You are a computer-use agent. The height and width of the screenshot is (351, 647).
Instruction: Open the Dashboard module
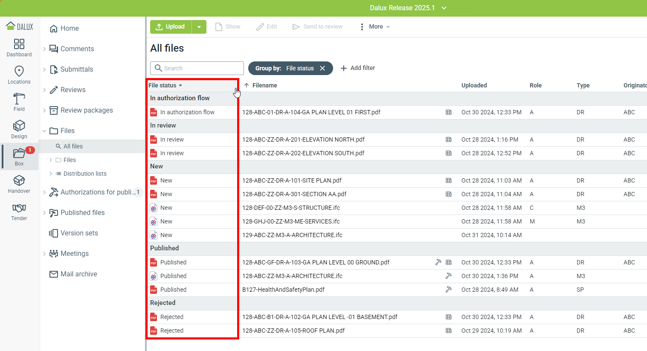[19, 47]
